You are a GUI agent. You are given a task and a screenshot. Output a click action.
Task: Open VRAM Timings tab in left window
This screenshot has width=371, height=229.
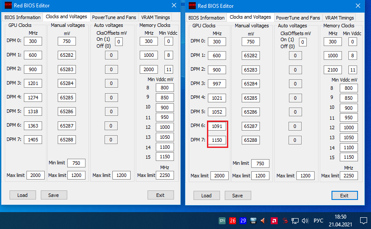click(x=155, y=17)
